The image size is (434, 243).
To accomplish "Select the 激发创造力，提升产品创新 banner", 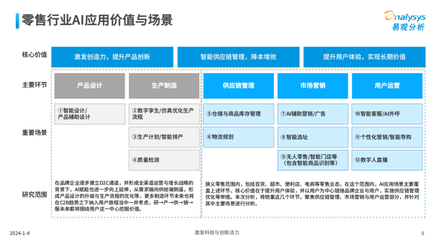I will point(112,57).
